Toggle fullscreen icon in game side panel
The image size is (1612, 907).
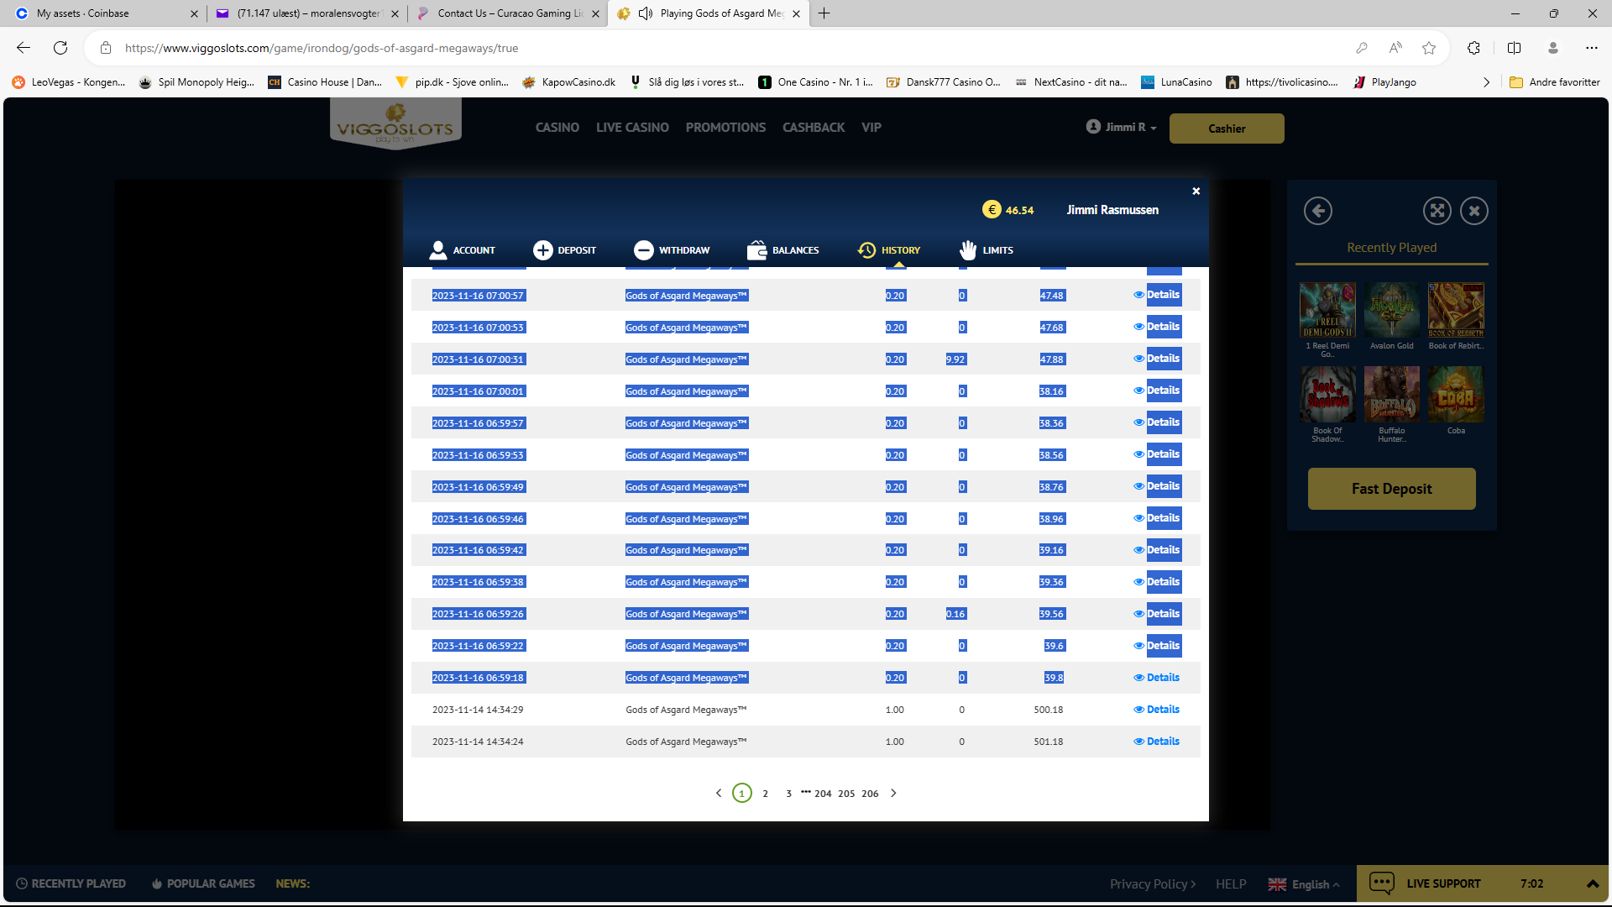[1437, 211]
